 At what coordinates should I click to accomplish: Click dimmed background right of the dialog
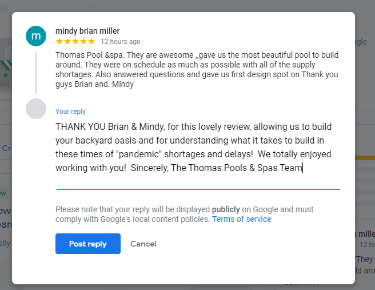365,143
